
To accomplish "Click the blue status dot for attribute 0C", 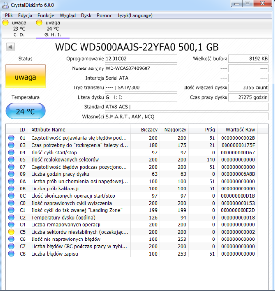I will tap(11, 196).
